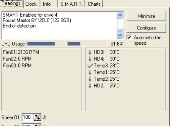Switch to the S.M.A.R.T. tab
The width and height of the screenshot is (171, 126).
point(71,4)
